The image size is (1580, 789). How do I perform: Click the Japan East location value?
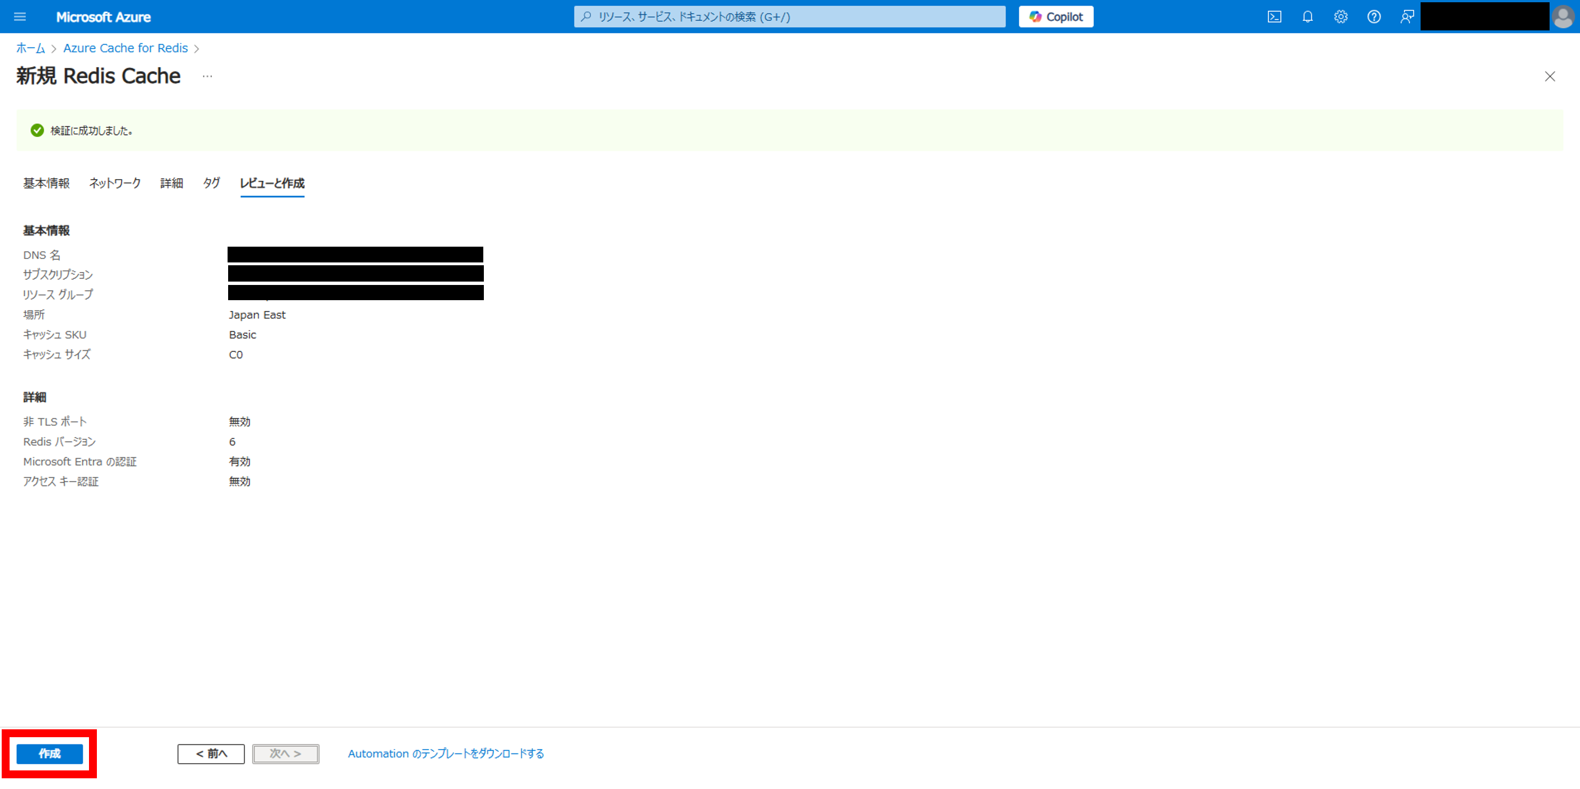(257, 314)
